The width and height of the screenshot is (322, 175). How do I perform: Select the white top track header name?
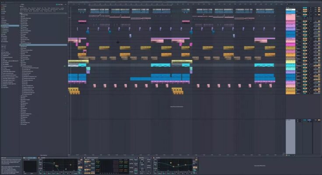click(290, 9)
